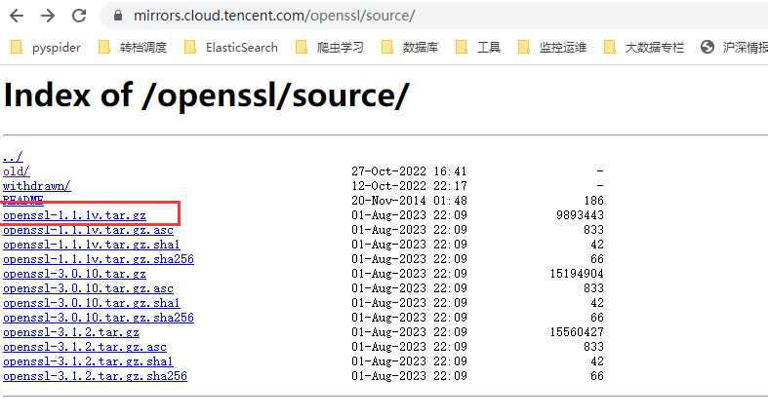Download openssl-1.1.1v.tar.gz
This screenshot has width=768, height=417.
point(74,215)
